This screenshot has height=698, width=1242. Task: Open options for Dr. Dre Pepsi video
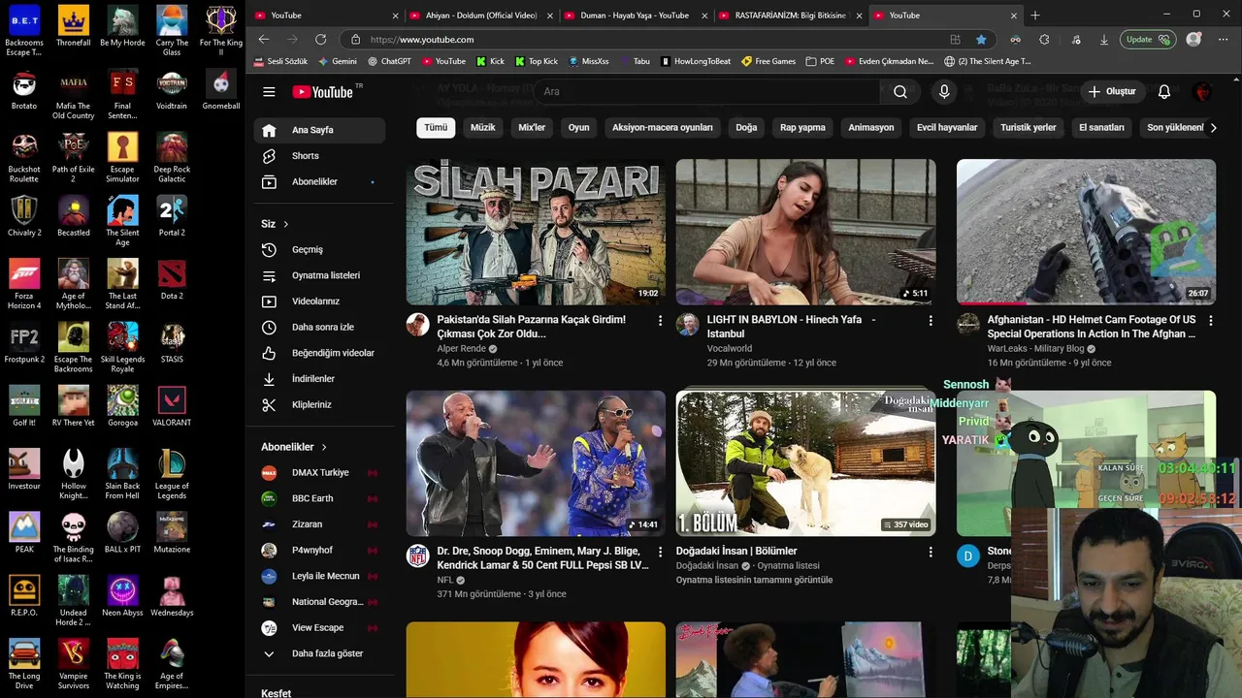pos(661,552)
